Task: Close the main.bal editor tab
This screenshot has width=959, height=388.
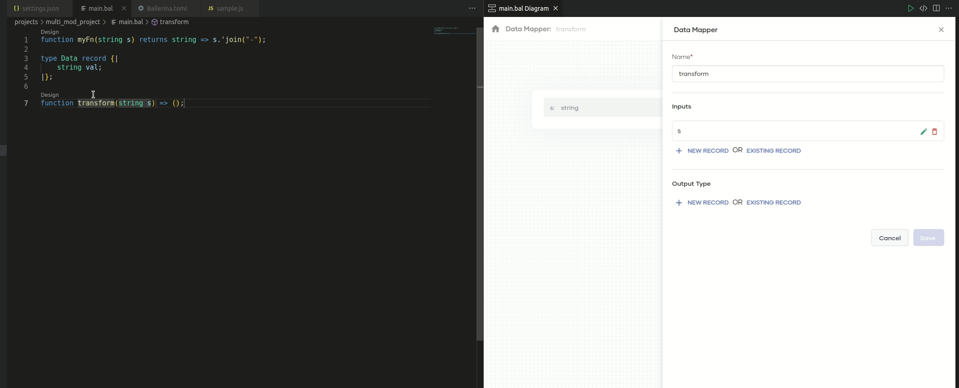Action: (x=124, y=8)
